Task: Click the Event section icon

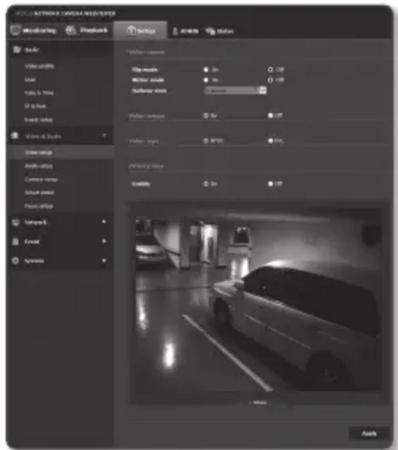Action: click(15, 241)
